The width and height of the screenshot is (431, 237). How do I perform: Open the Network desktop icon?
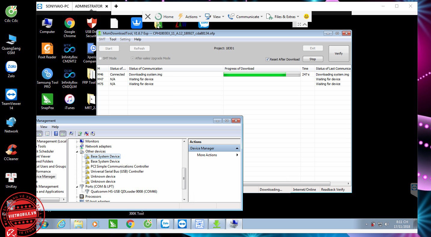point(11,125)
